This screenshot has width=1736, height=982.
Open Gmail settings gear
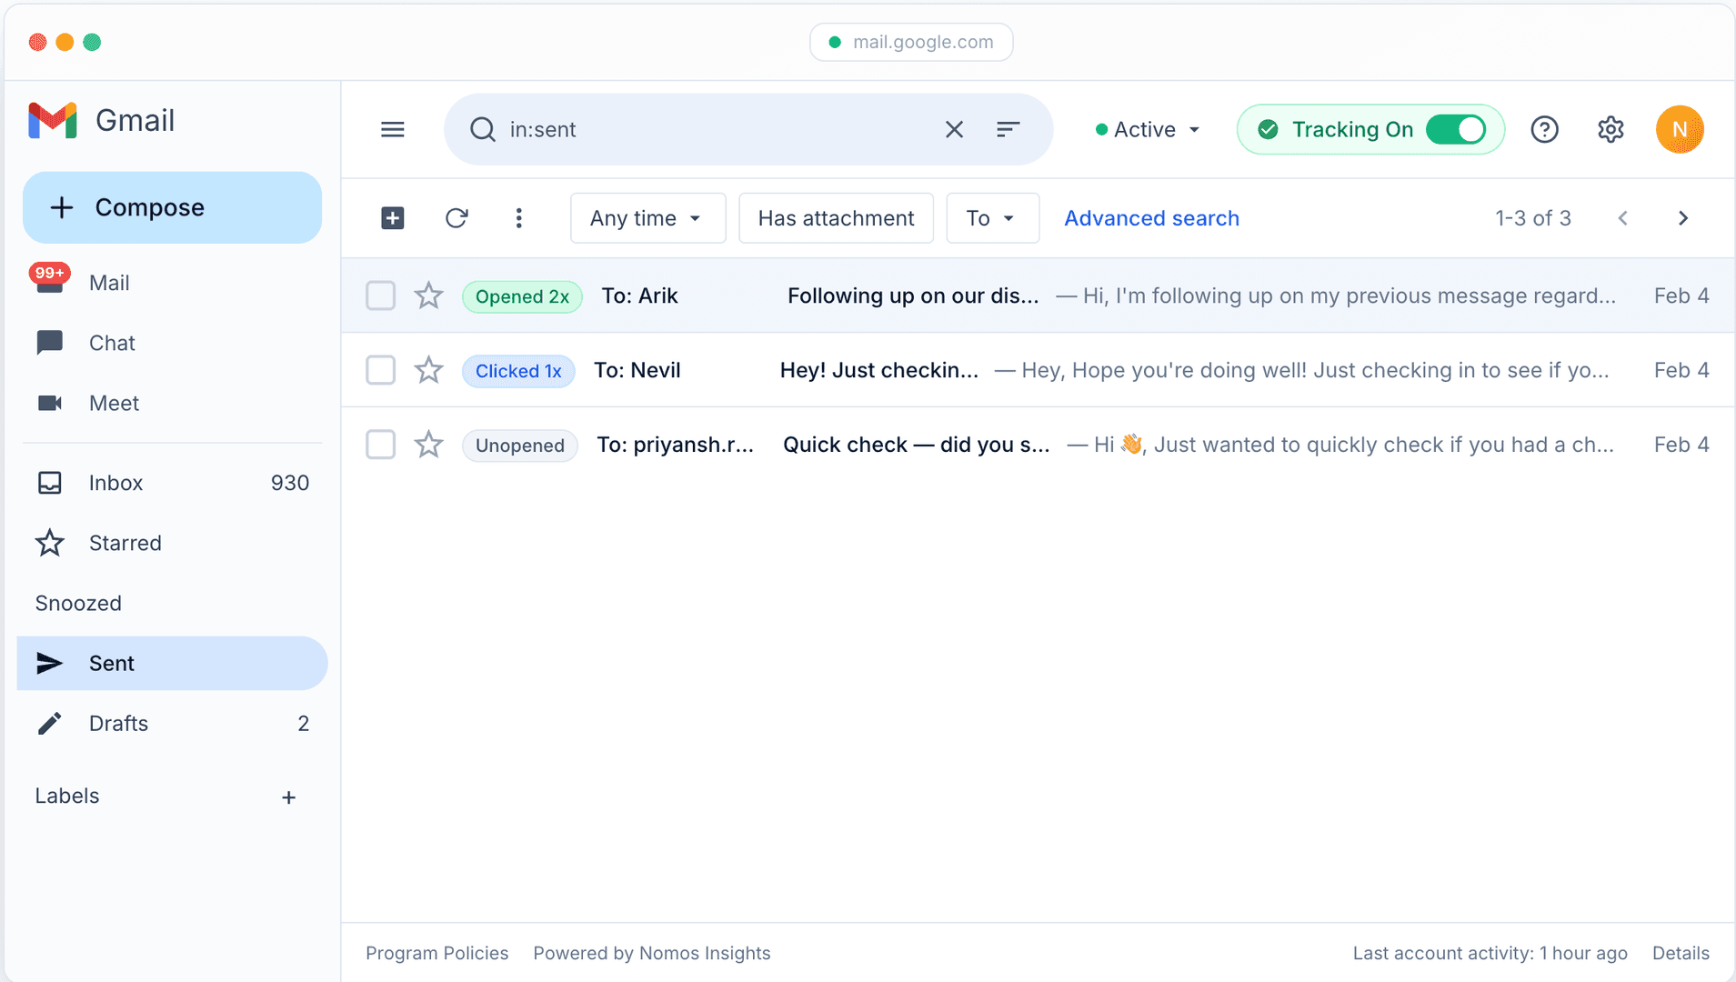(x=1610, y=129)
